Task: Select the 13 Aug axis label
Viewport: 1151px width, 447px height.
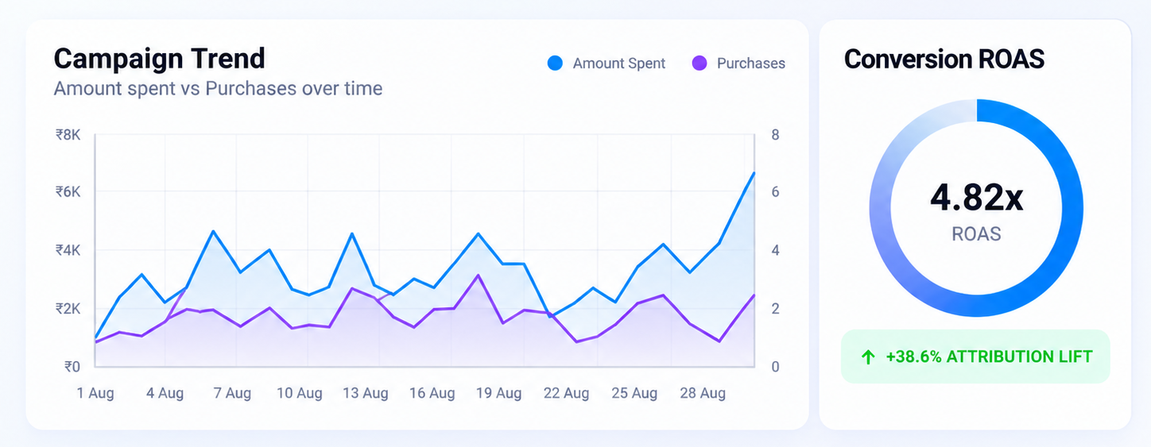Action: click(x=366, y=393)
